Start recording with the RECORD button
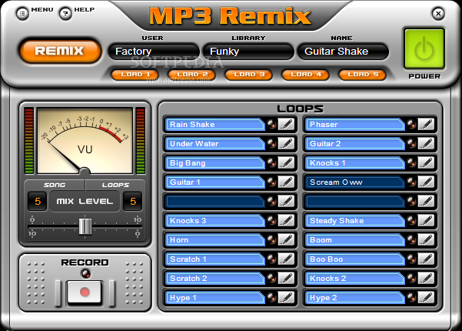 point(85,292)
